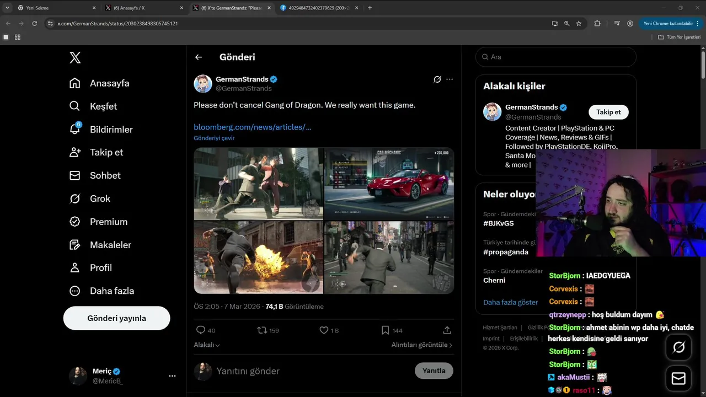
Task: Open the Meriç account options menu
Action: [172, 375]
